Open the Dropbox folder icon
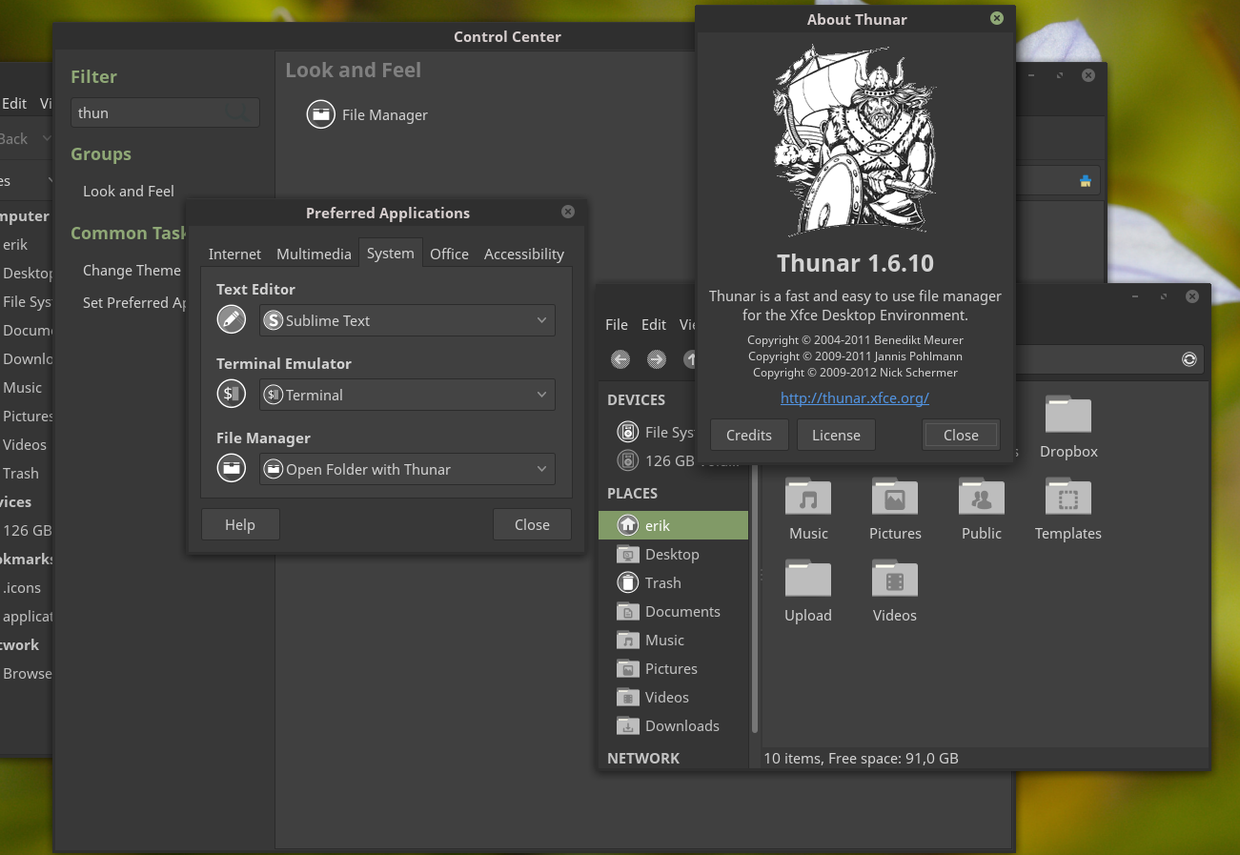 pyautogui.click(x=1068, y=416)
